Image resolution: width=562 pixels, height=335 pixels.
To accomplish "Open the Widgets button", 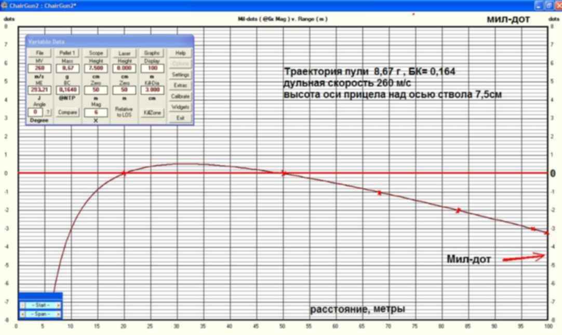I will [180, 107].
